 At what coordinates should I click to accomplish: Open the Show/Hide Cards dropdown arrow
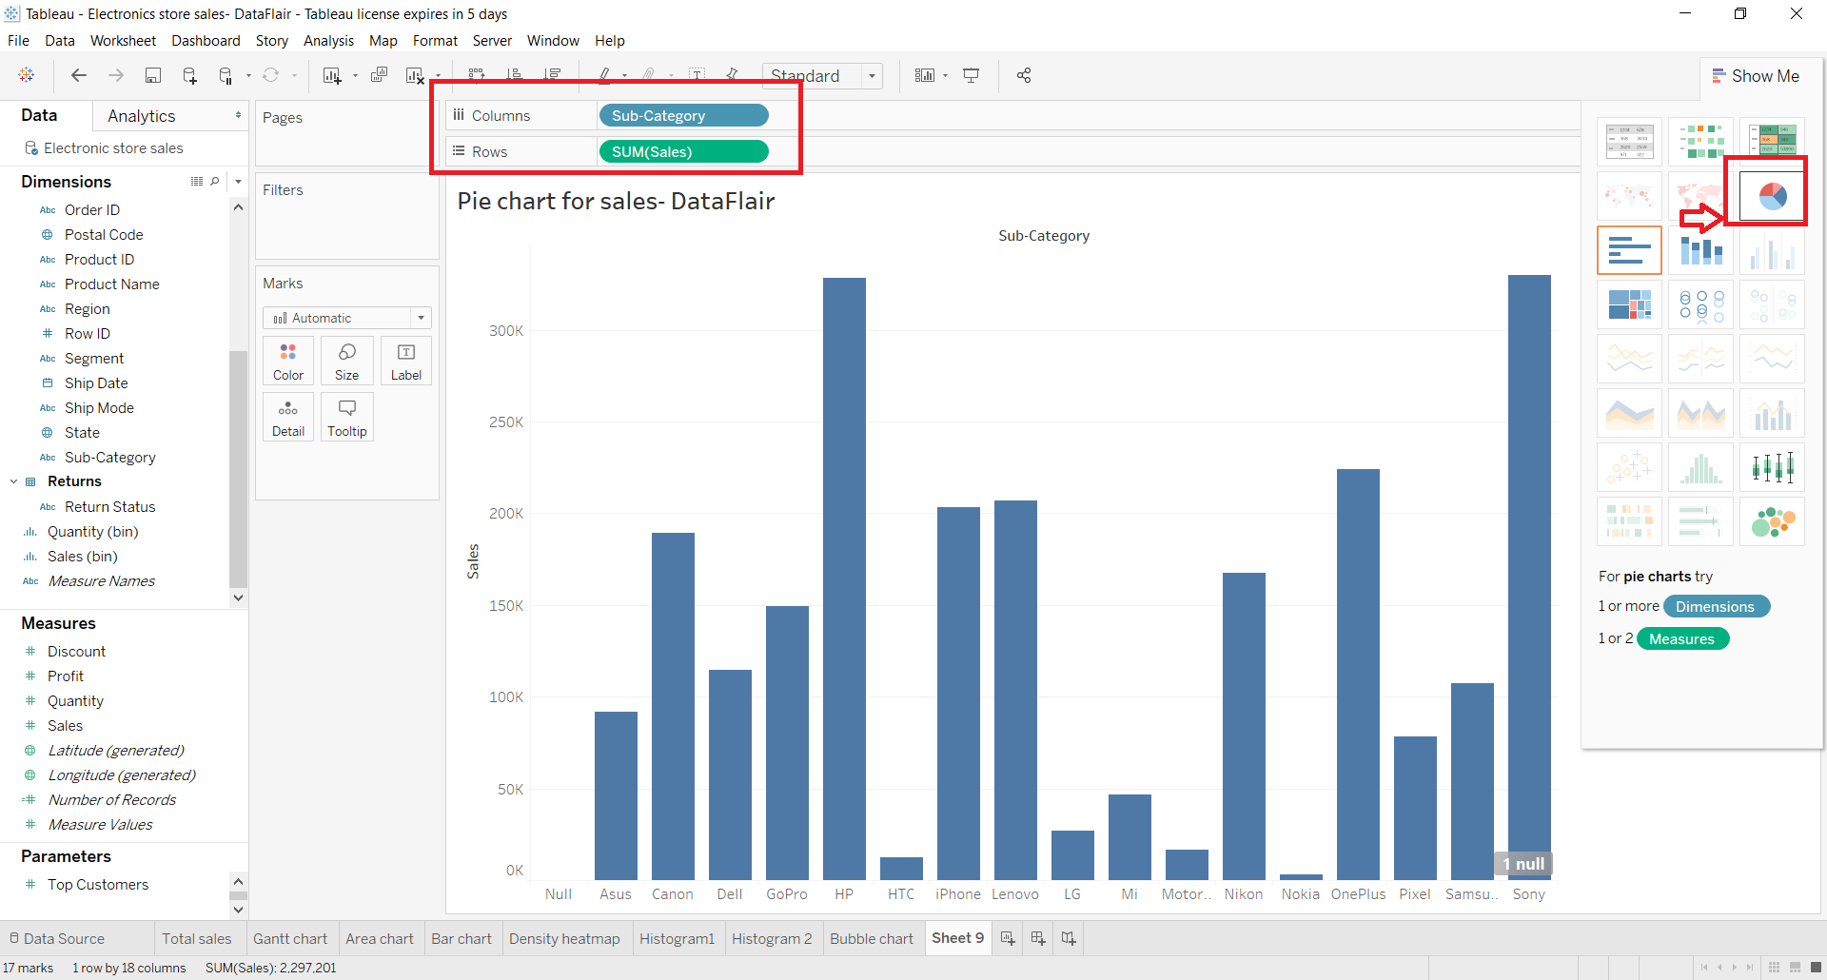pyautogui.click(x=945, y=76)
